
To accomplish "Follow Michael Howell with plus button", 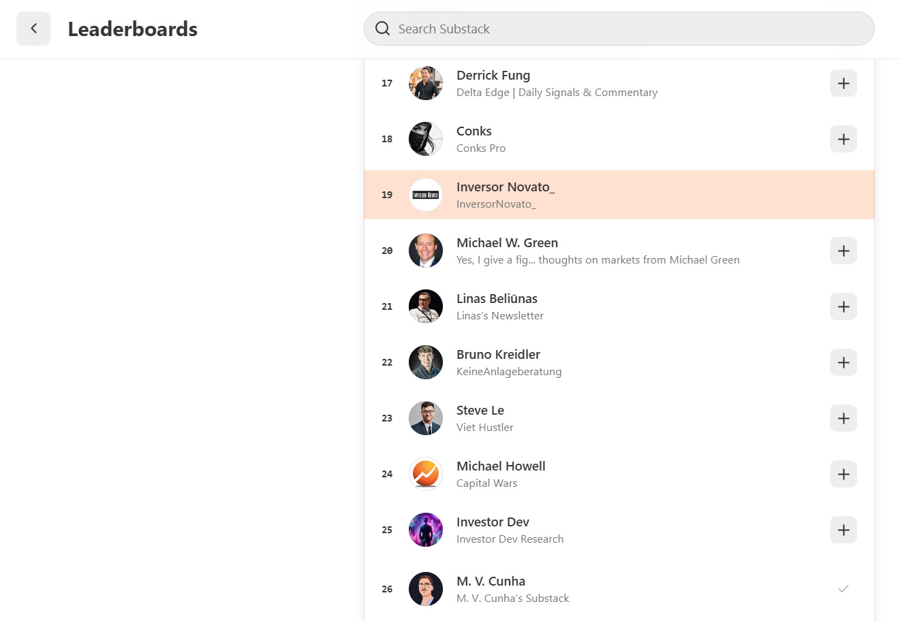I will (843, 474).
